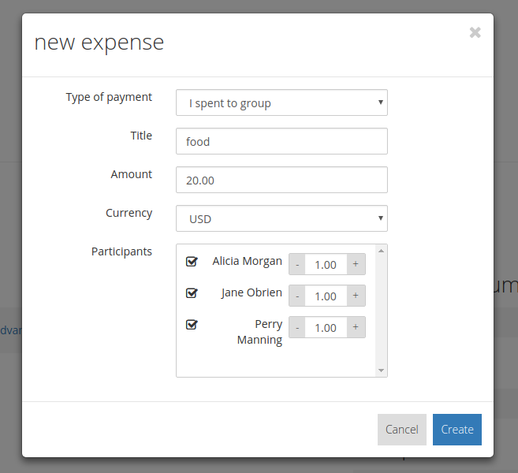Open the Currency dropdown showing USD
Screen dimensions: 518x473
coord(281,218)
